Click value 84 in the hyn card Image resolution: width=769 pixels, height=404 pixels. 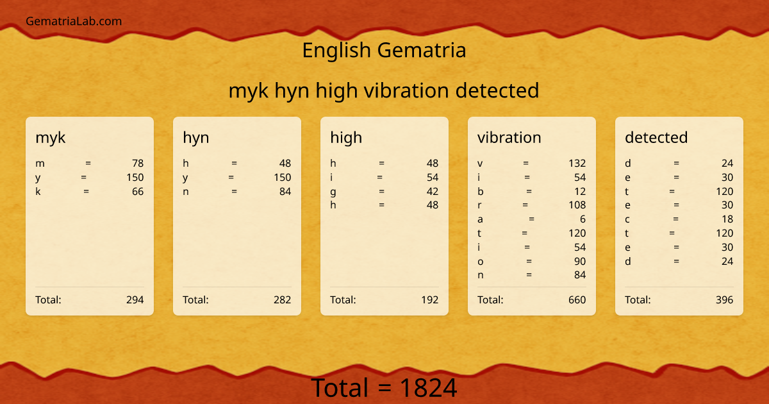tap(285, 192)
